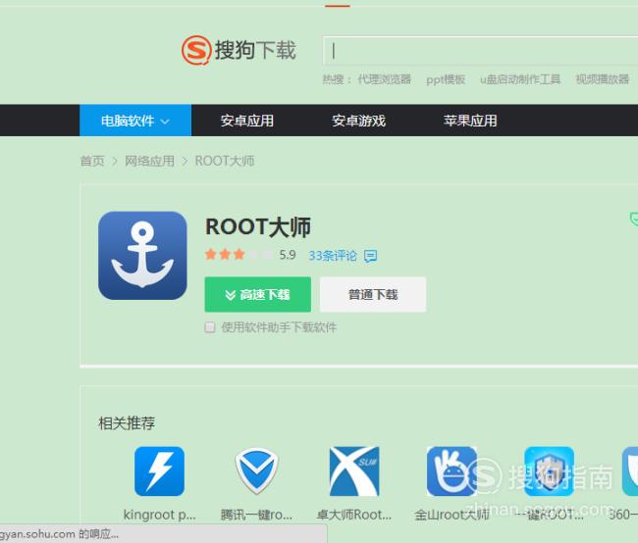Expand the 电脑软件 dropdown arrow
Image resolution: width=638 pixels, height=543 pixels.
(x=165, y=122)
